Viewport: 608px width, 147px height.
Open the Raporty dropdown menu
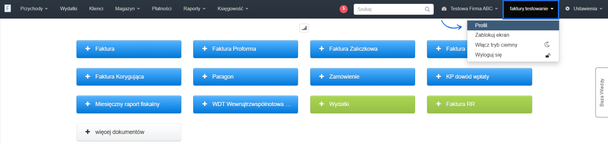[x=194, y=9]
